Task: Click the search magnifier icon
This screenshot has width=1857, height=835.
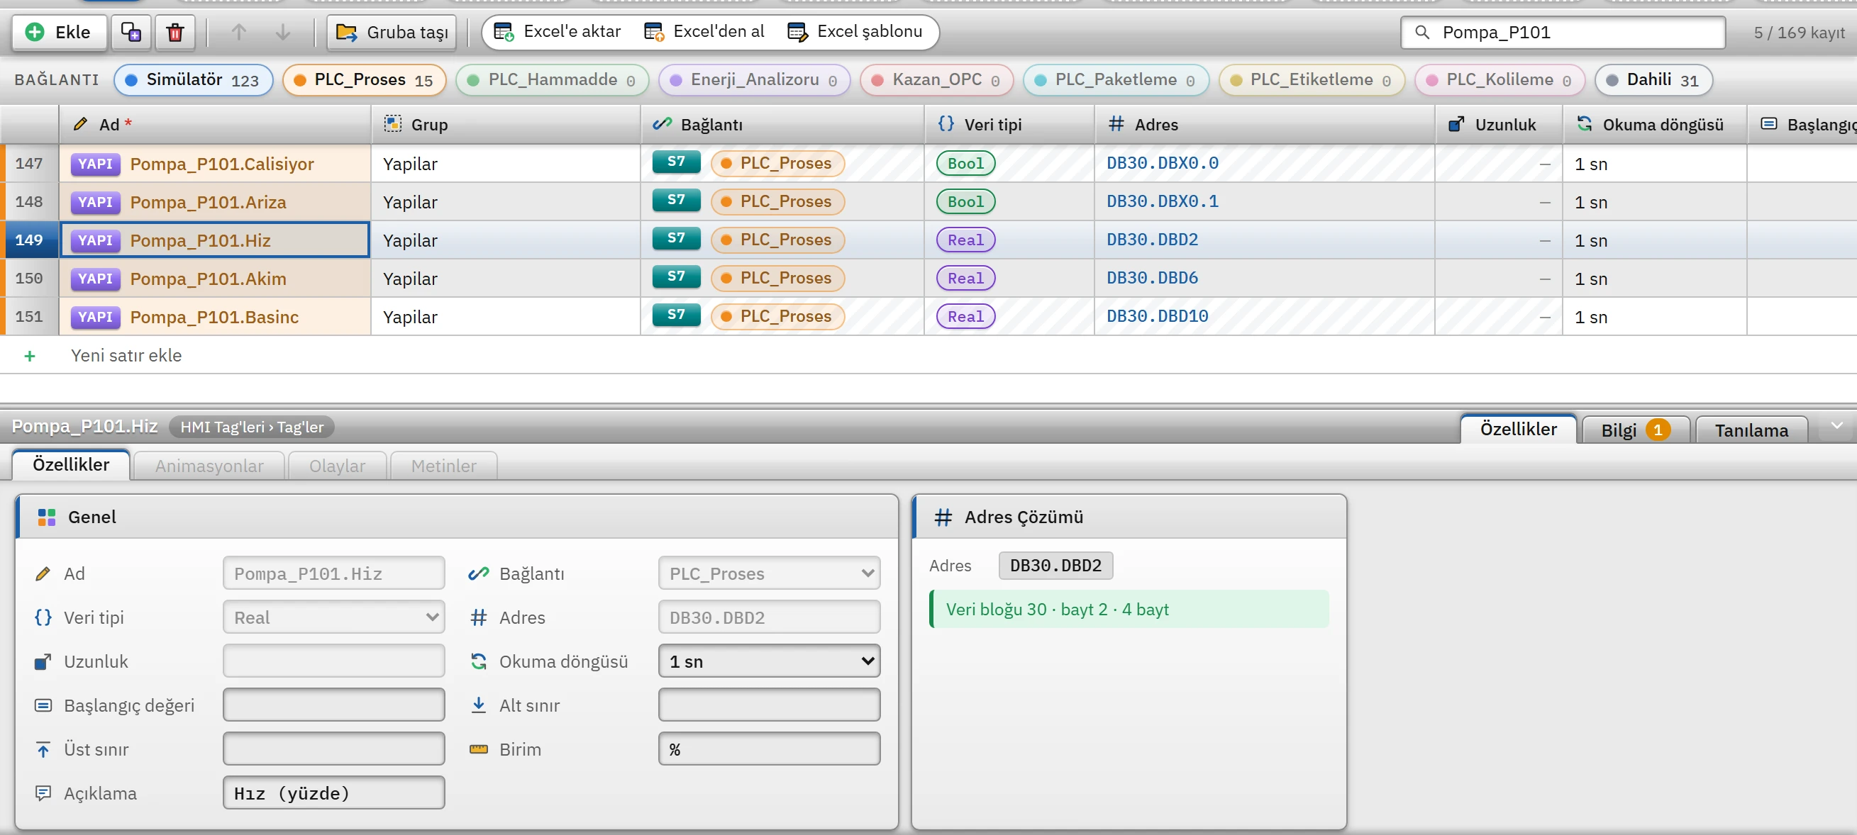Action: tap(1421, 33)
